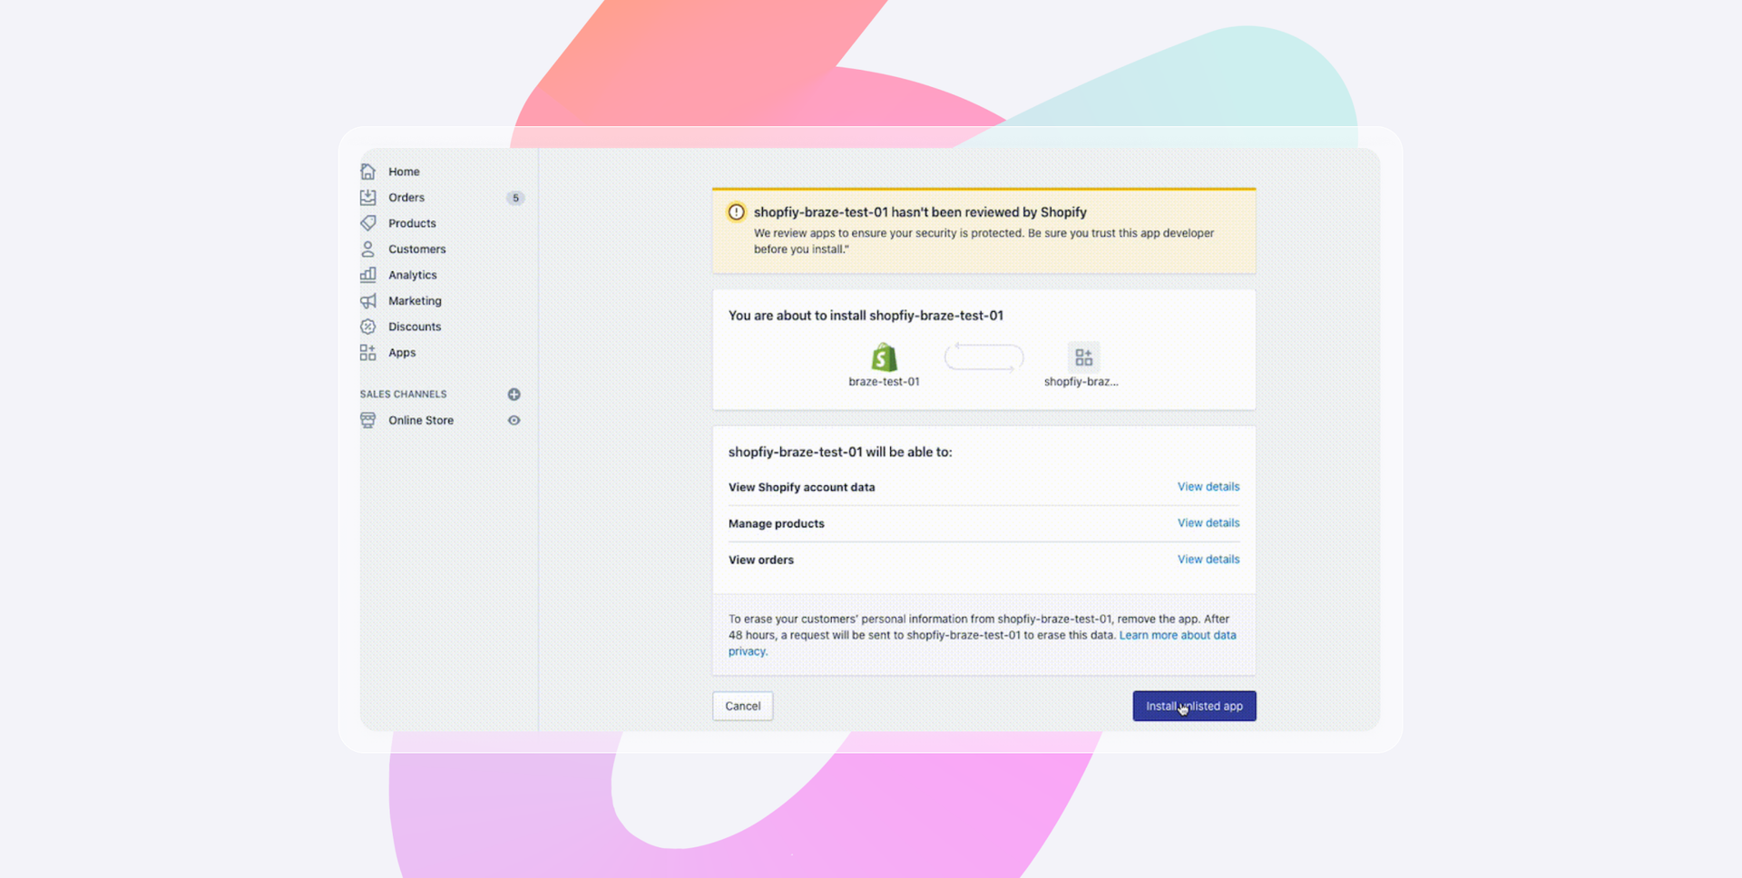Toggle Online Store visibility with the eye icon

point(514,420)
